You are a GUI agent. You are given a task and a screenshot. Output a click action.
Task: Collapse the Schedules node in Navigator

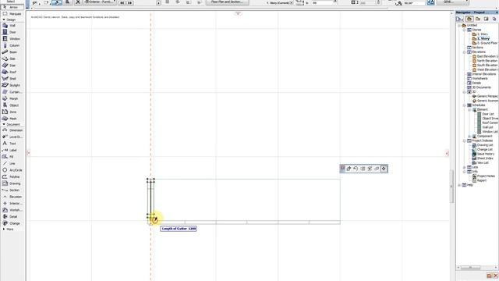(x=465, y=105)
